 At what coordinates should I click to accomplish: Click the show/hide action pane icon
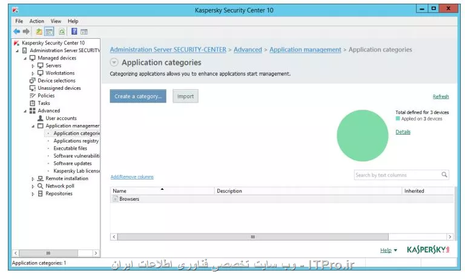coord(84,32)
